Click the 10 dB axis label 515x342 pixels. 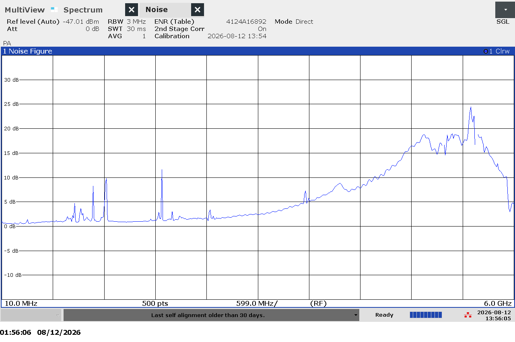11,177
